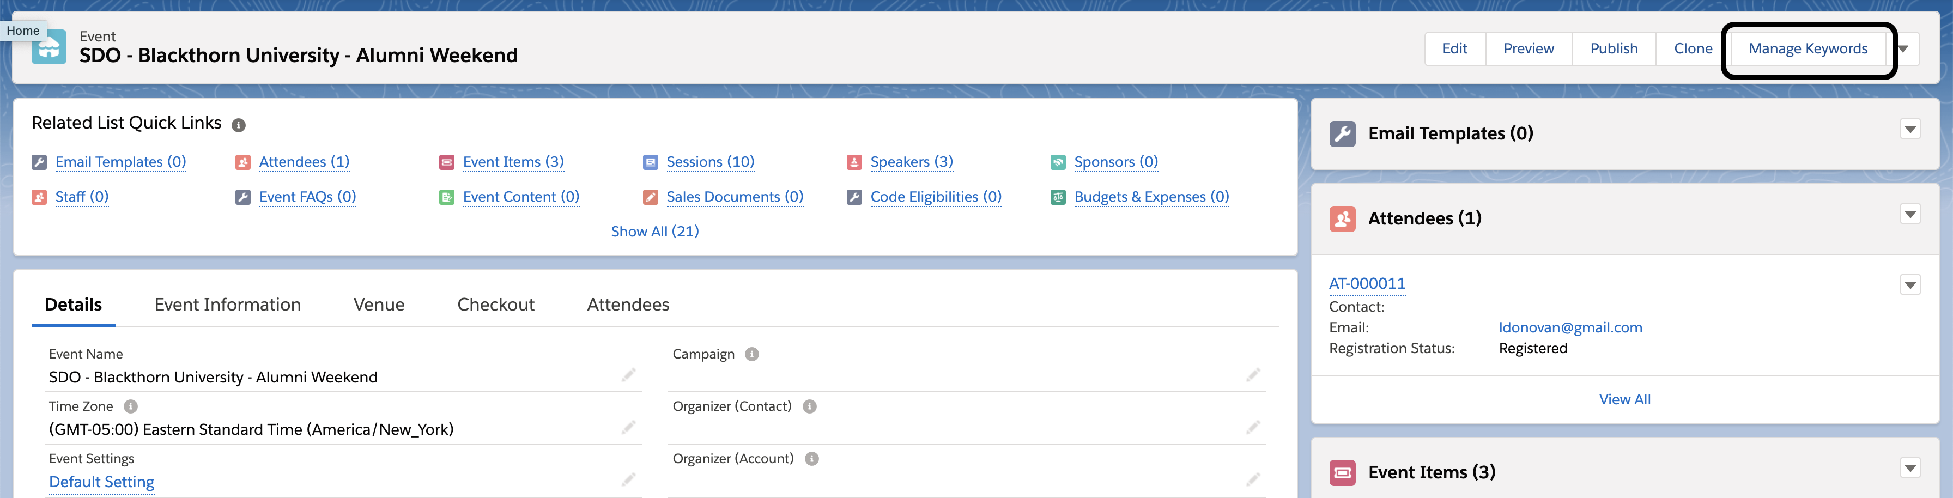Open the Event Items panel dropdown menu
Image resolution: width=1953 pixels, height=498 pixels.
click(1910, 469)
